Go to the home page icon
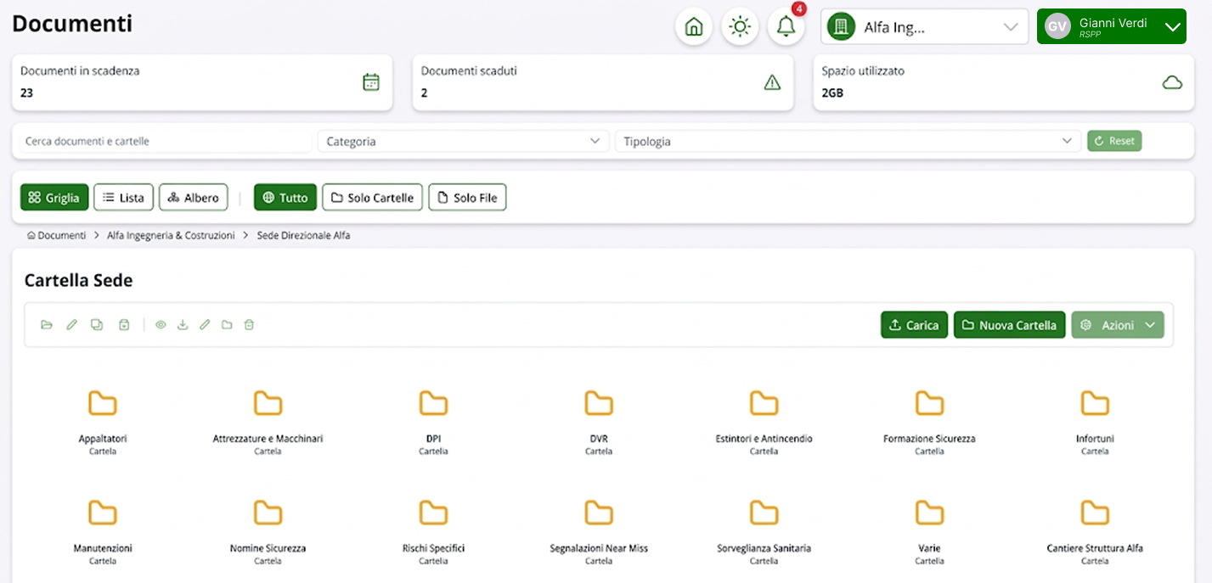Viewport: 1212px width, 583px height. (x=693, y=27)
